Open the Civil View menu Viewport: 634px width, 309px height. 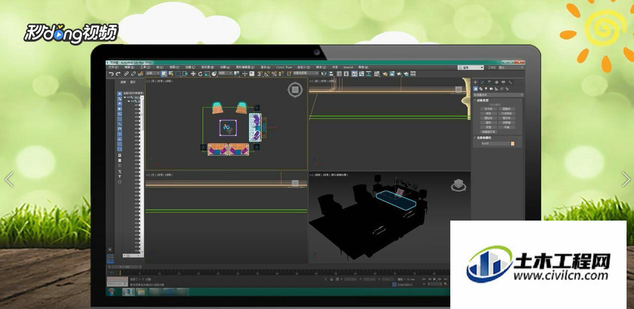(284, 67)
